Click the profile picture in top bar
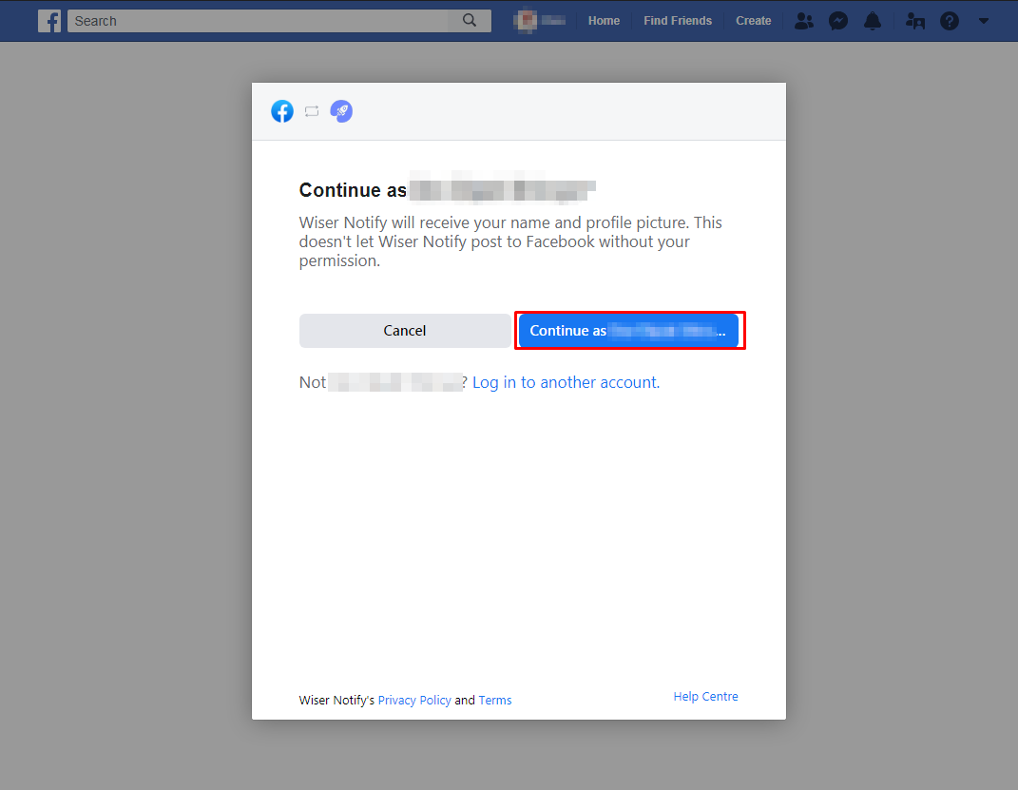The image size is (1018, 790). point(526,21)
